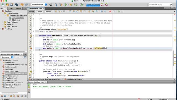The height and width of the screenshot is (100, 177).
Task: Expand the Look and feel setting fold
Action: 33,65
